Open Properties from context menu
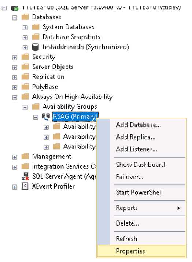Viewport: 192px width, 262px height. point(141,251)
